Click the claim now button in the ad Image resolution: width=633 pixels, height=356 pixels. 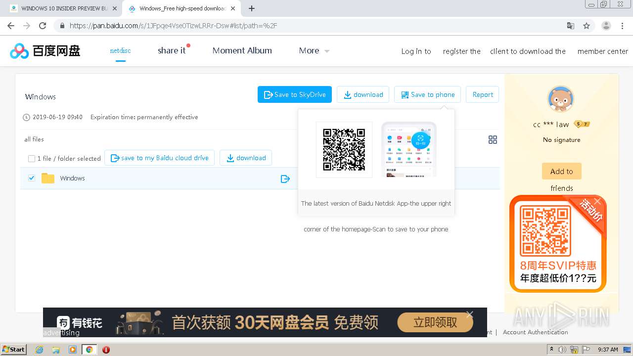pyautogui.click(x=435, y=323)
